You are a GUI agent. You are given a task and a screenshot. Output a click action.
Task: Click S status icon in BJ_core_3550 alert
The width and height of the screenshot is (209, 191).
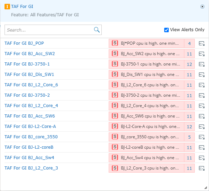coord(115,137)
